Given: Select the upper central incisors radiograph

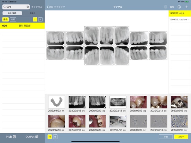Looking at the screenshot, I should coord(107,36).
